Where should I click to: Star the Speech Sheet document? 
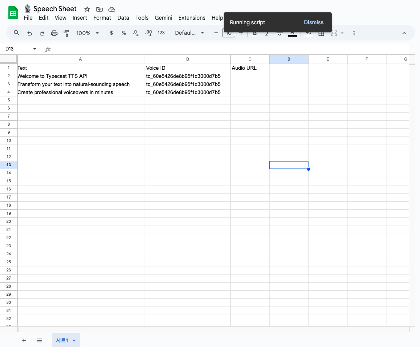tap(87, 9)
